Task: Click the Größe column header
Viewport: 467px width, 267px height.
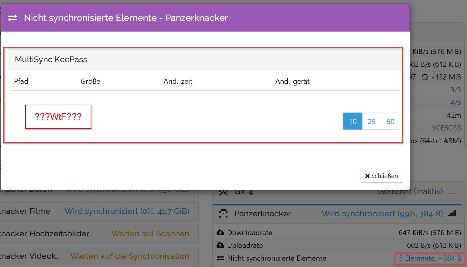Action: point(90,81)
